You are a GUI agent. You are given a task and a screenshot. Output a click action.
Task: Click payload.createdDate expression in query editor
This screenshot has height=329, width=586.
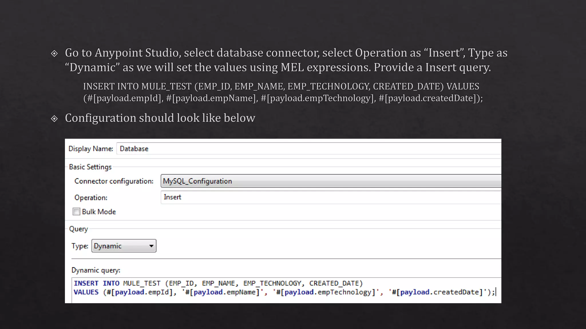click(439, 292)
